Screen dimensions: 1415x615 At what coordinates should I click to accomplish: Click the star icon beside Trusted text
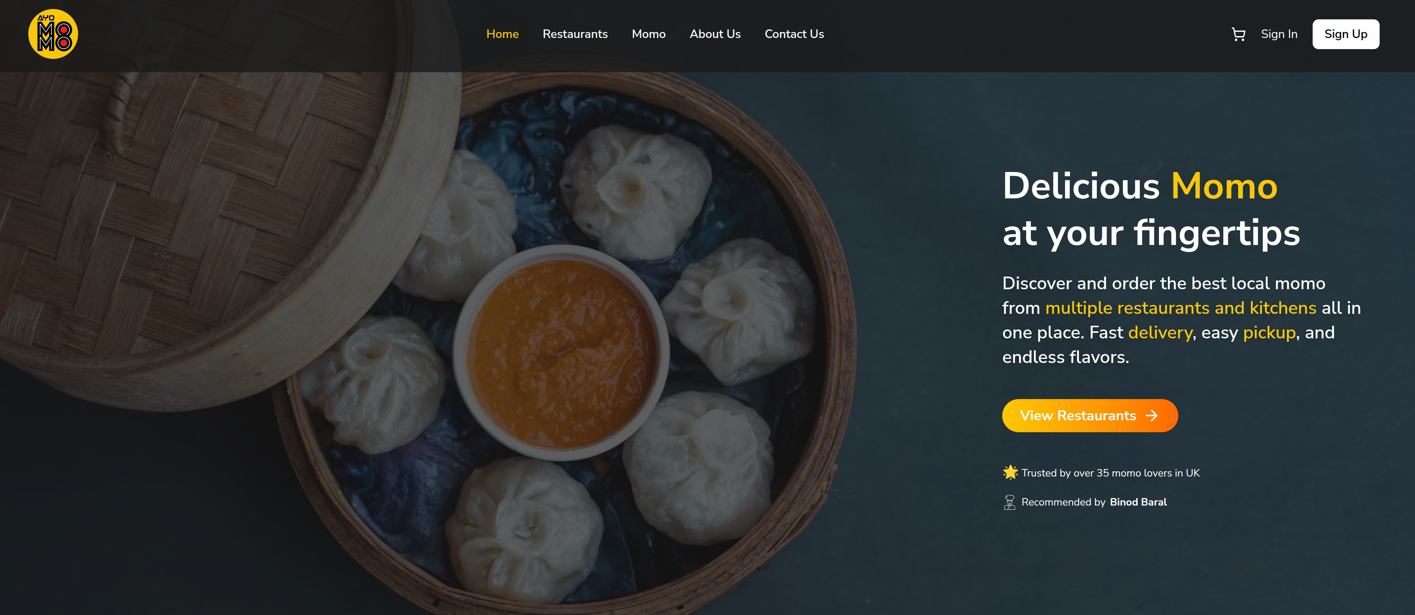pyautogui.click(x=1010, y=473)
